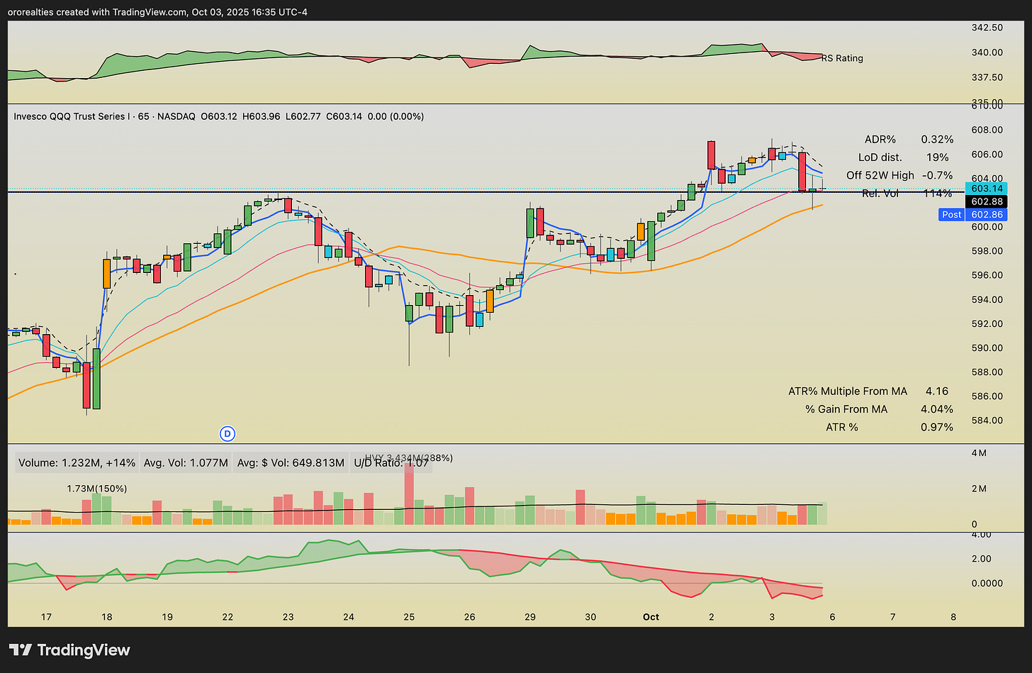Click the dividend D marker icon
The width and height of the screenshot is (1032, 673).
[228, 433]
